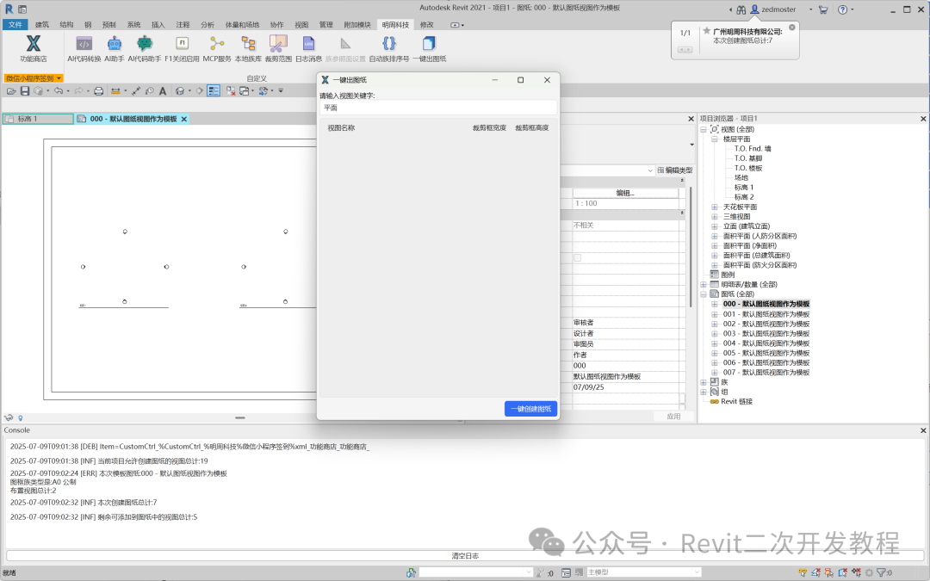930x581 pixels.
Task: Click the 1 : 100 scale value
Action: (x=586, y=204)
